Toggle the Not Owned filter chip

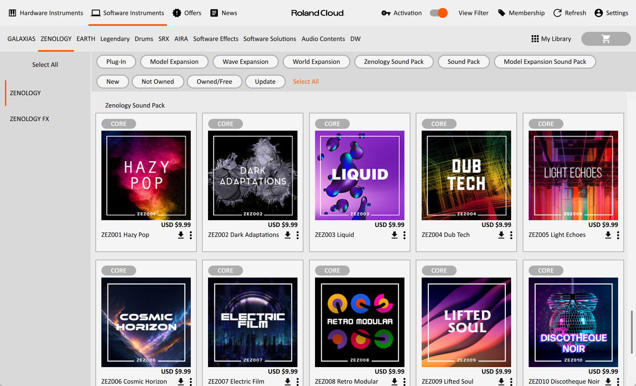point(158,82)
